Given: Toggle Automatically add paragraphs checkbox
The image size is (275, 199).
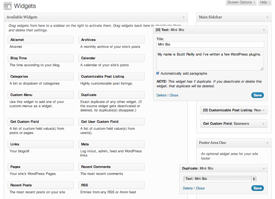Looking at the screenshot, I should (158, 73).
